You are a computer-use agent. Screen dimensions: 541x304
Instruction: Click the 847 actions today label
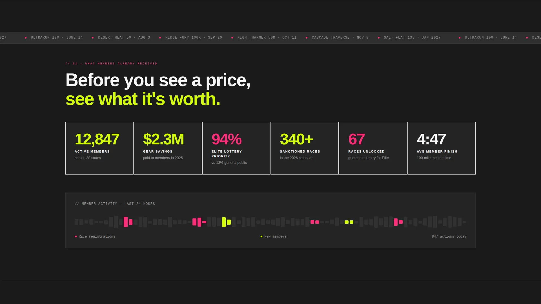pos(449,236)
